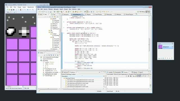Switch to the Mob.java editor tab
The height and width of the screenshot is (101, 180).
point(118,14)
